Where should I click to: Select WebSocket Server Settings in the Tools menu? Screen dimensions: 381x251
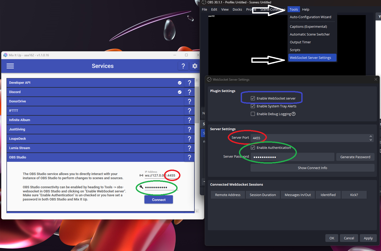pos(310,58)
